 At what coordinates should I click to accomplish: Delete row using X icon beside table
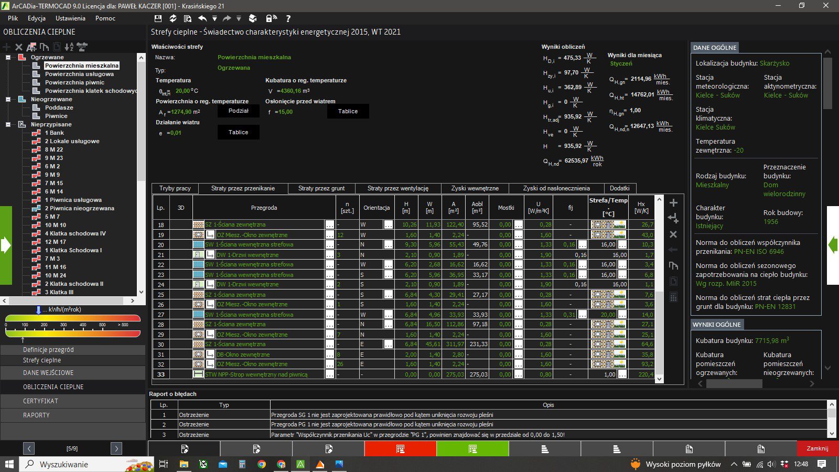(x=674, y=234)
